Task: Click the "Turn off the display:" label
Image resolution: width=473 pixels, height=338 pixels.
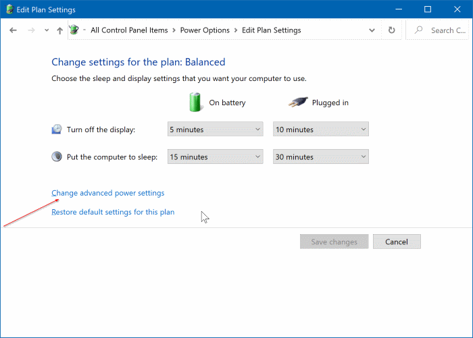Action: [x=101, y=130]
